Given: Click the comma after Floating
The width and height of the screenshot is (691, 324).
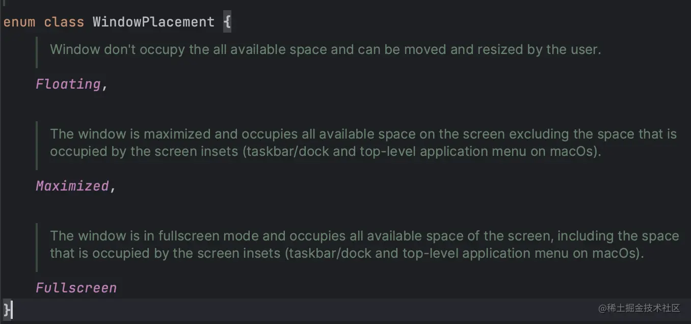Looking at the screenshot, I should (105, 85).
